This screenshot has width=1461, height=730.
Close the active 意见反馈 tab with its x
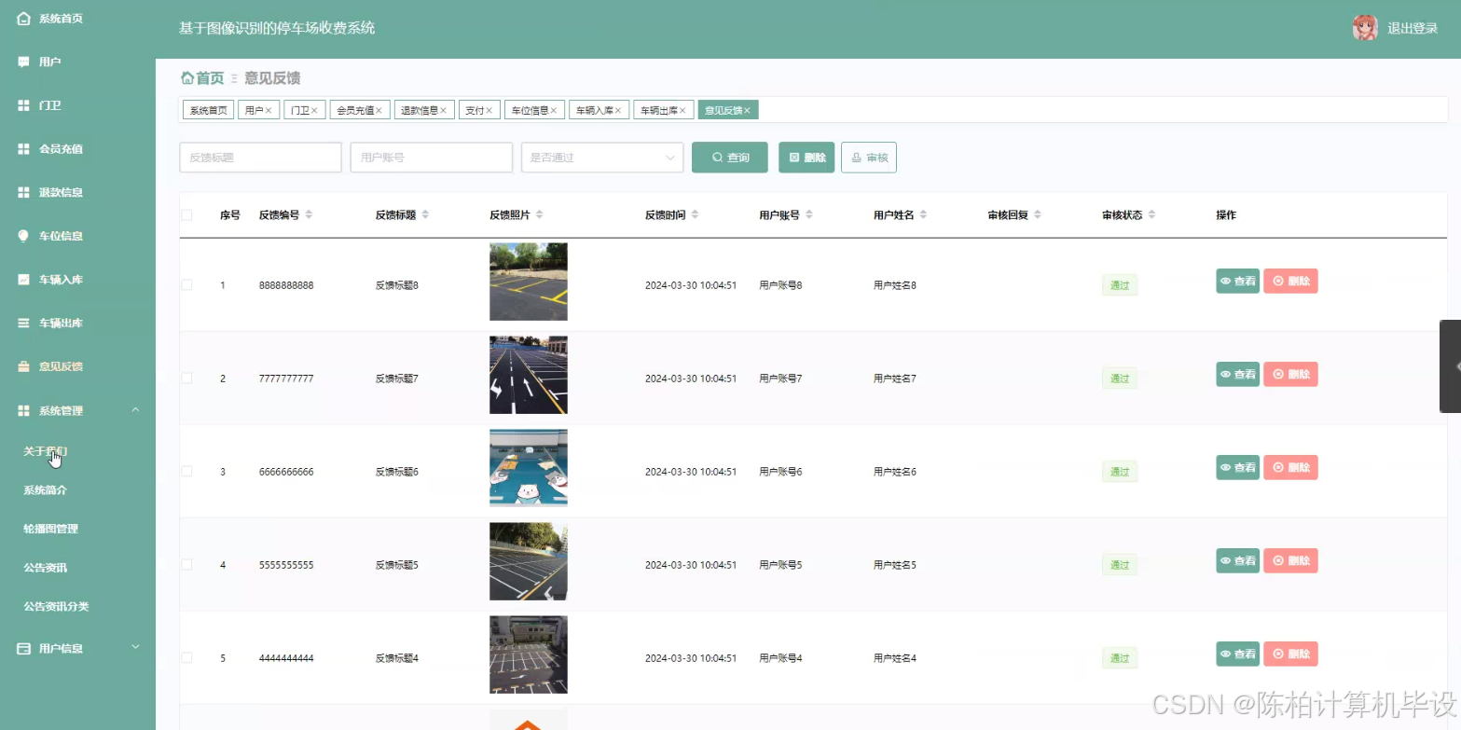[x=747, y=110]
